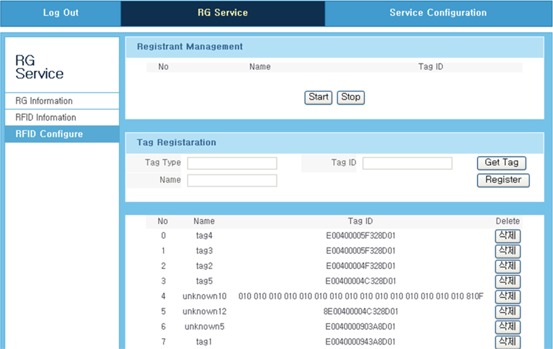Click the Log Out tab
The image size is (553, 349).
click(61, 13)
